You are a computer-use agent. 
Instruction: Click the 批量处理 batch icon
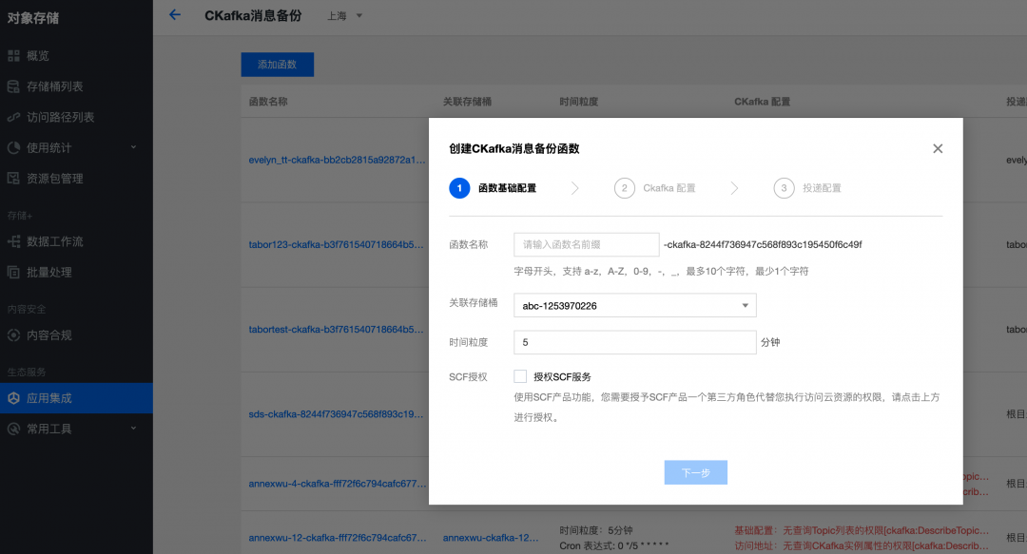pos(13,273)
